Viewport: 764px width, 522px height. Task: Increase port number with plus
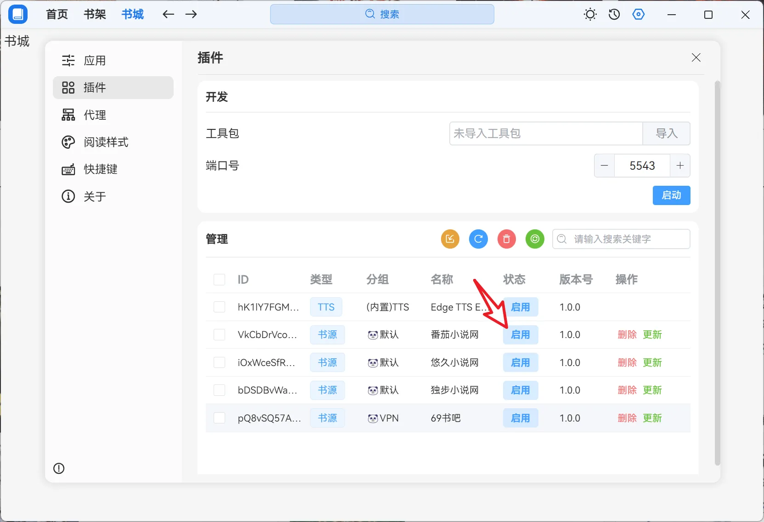coord(680,166)
